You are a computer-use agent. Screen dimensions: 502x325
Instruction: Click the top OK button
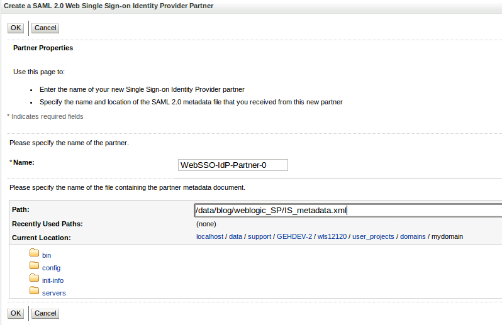click(16, 28)
